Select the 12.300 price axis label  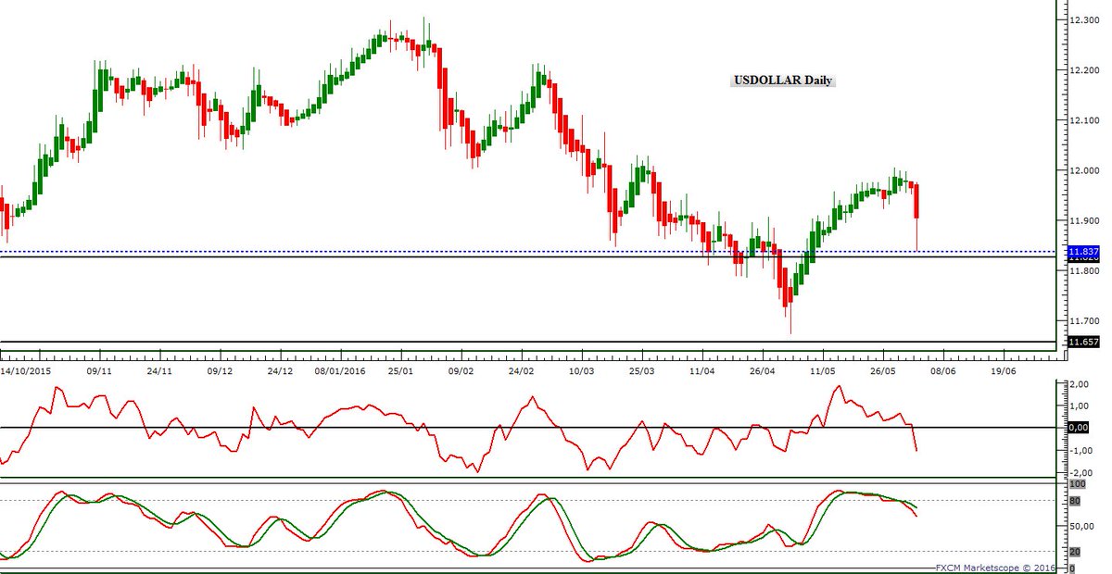[x=1083, y=20]
